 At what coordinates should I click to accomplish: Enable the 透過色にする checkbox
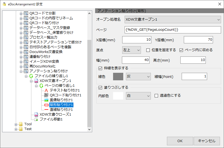pyautogui.click(x=156, y=96)
